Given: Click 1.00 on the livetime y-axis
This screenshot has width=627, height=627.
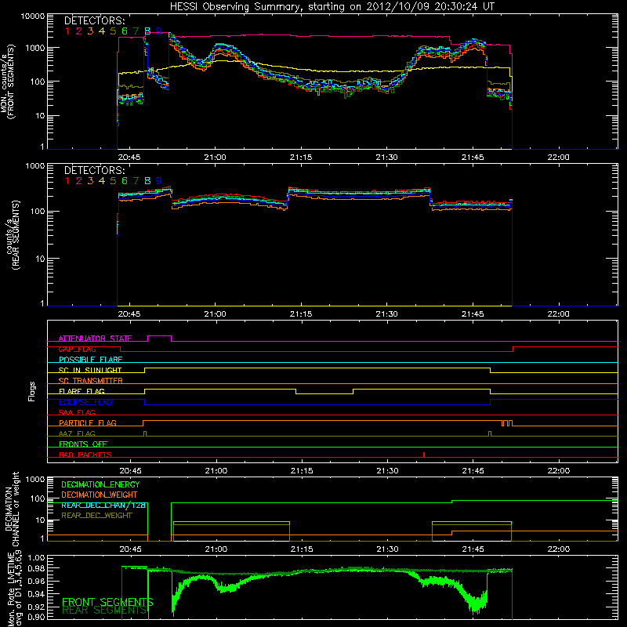Looking at the screenshot, I should [35, 557].
